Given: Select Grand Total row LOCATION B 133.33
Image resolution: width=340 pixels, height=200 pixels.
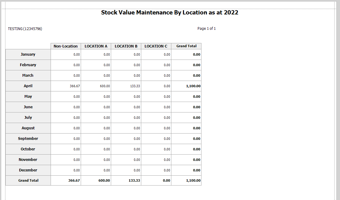Looking at the screenshot, I should click(126, 180).
